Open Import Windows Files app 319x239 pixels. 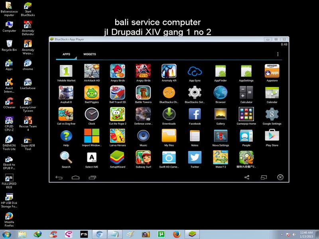(x=92, y=136)
